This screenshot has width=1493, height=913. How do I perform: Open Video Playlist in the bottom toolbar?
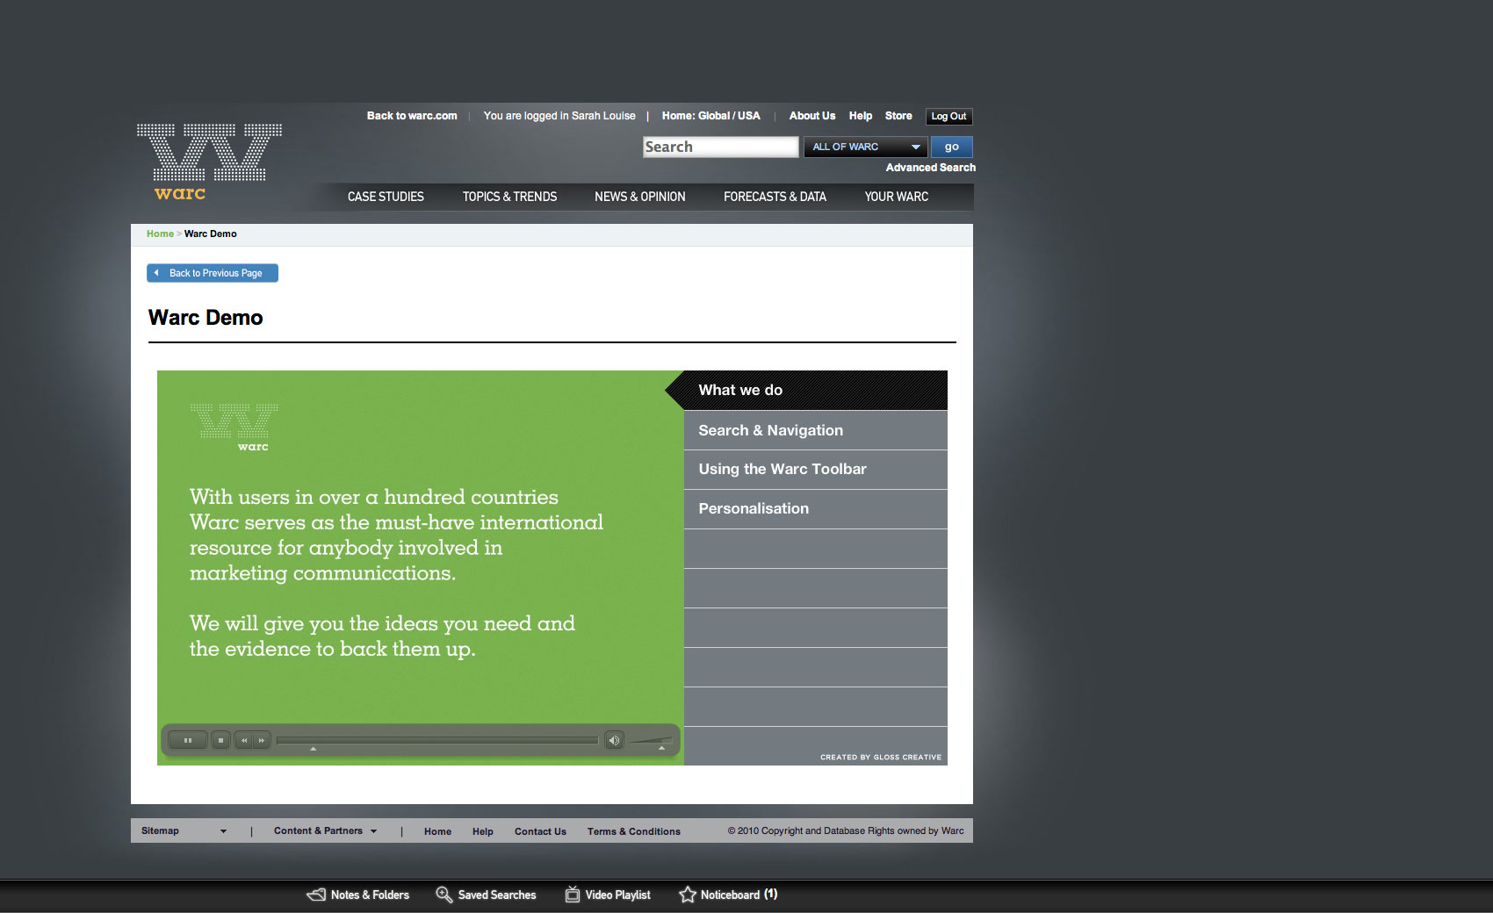(x=608, y=895)
